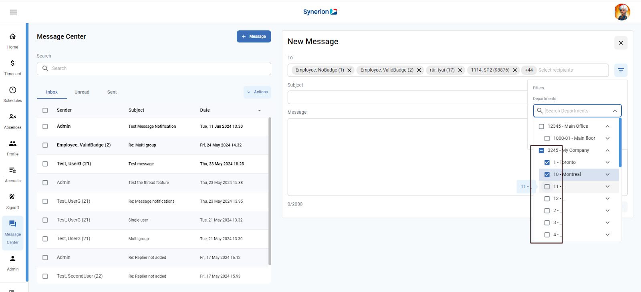Click into the Message body text area
The height and width of the screenshot is (292, 641).
pos(407,157)
